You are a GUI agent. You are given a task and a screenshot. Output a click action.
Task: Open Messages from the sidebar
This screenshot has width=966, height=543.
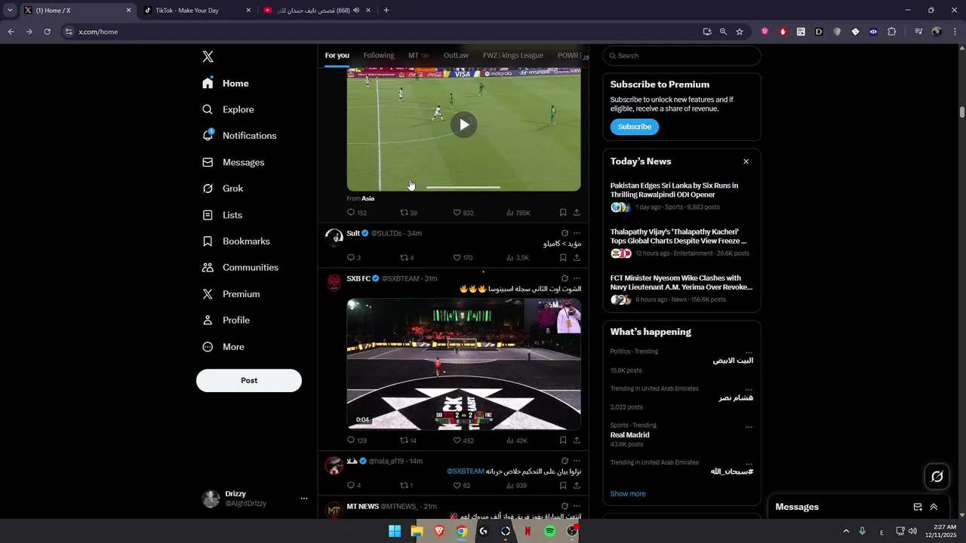[233, 162]
